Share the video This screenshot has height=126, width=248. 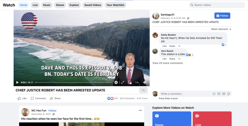[x=55, y=98]
